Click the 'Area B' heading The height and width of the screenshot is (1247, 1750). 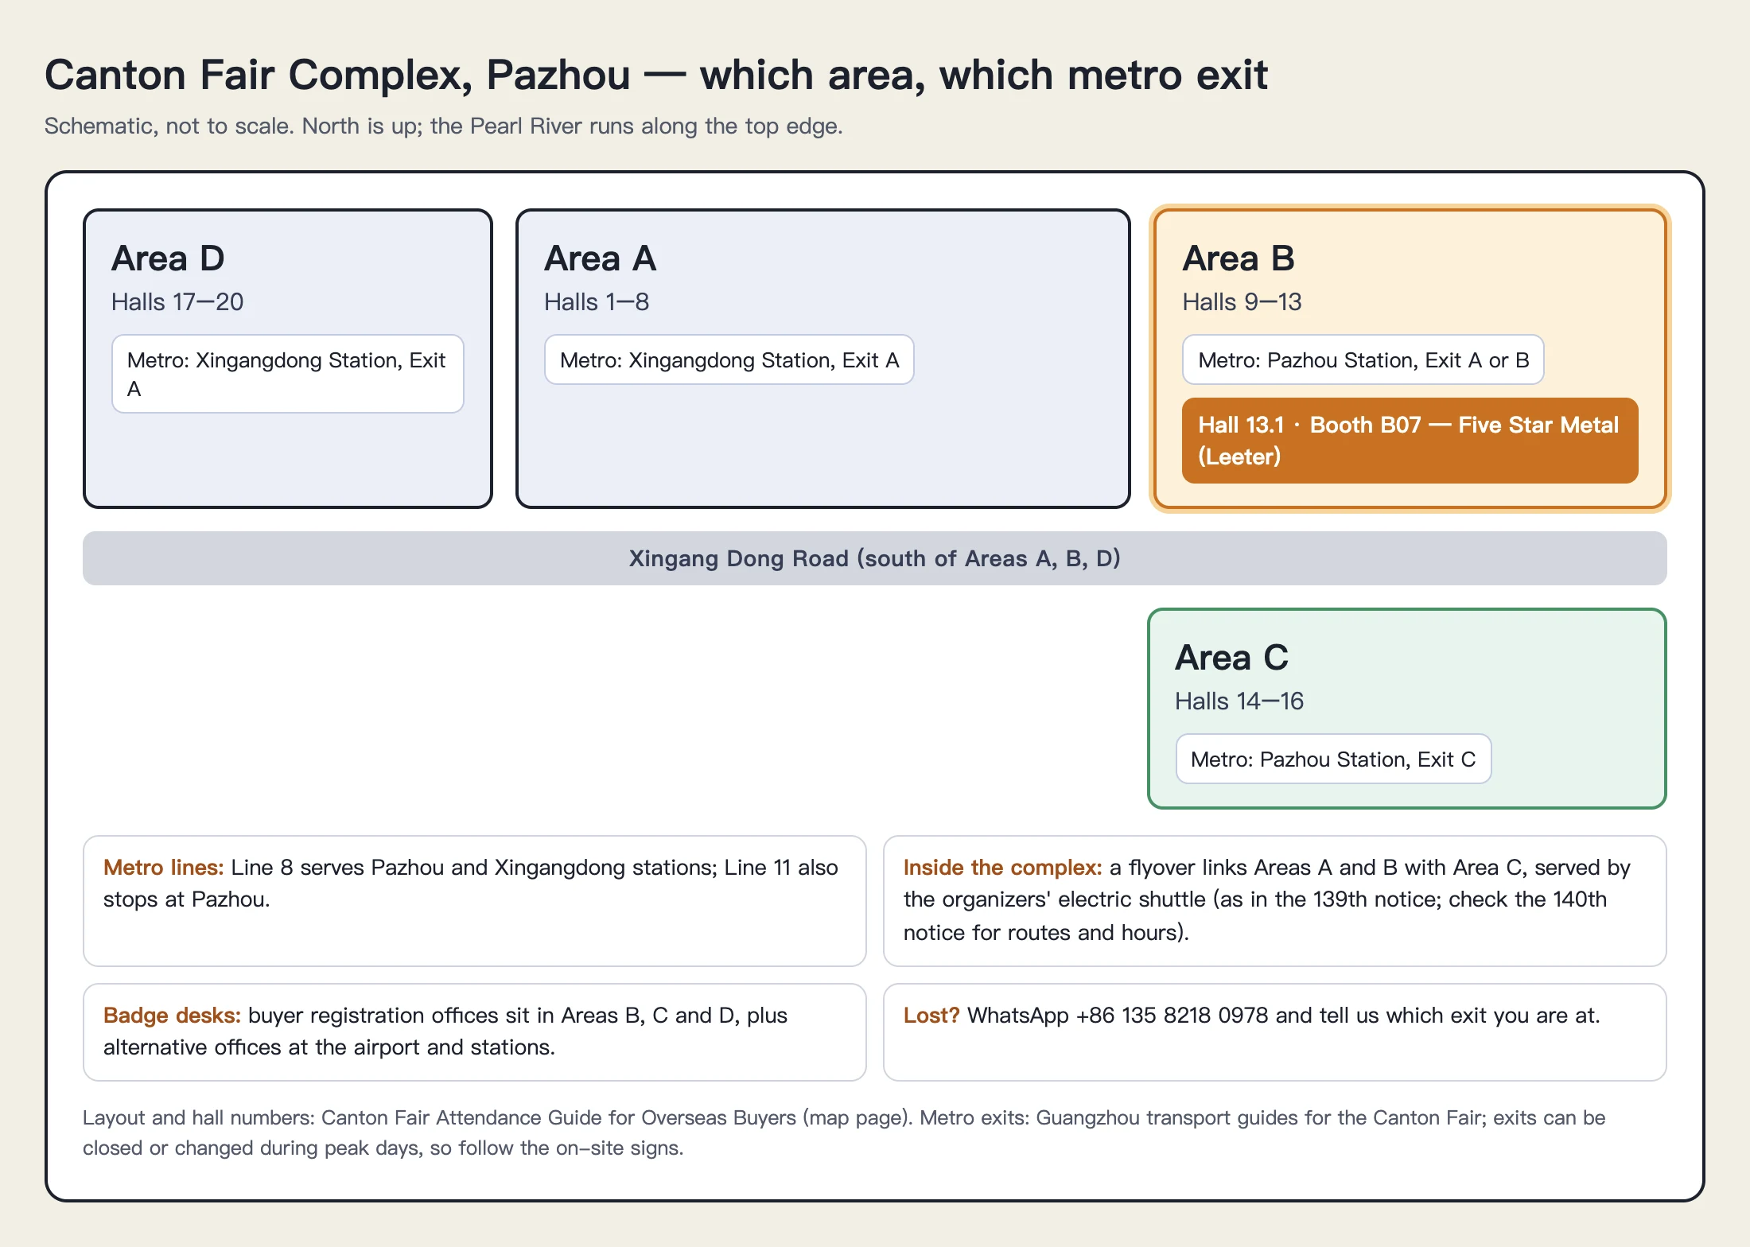pos(1239,258)
